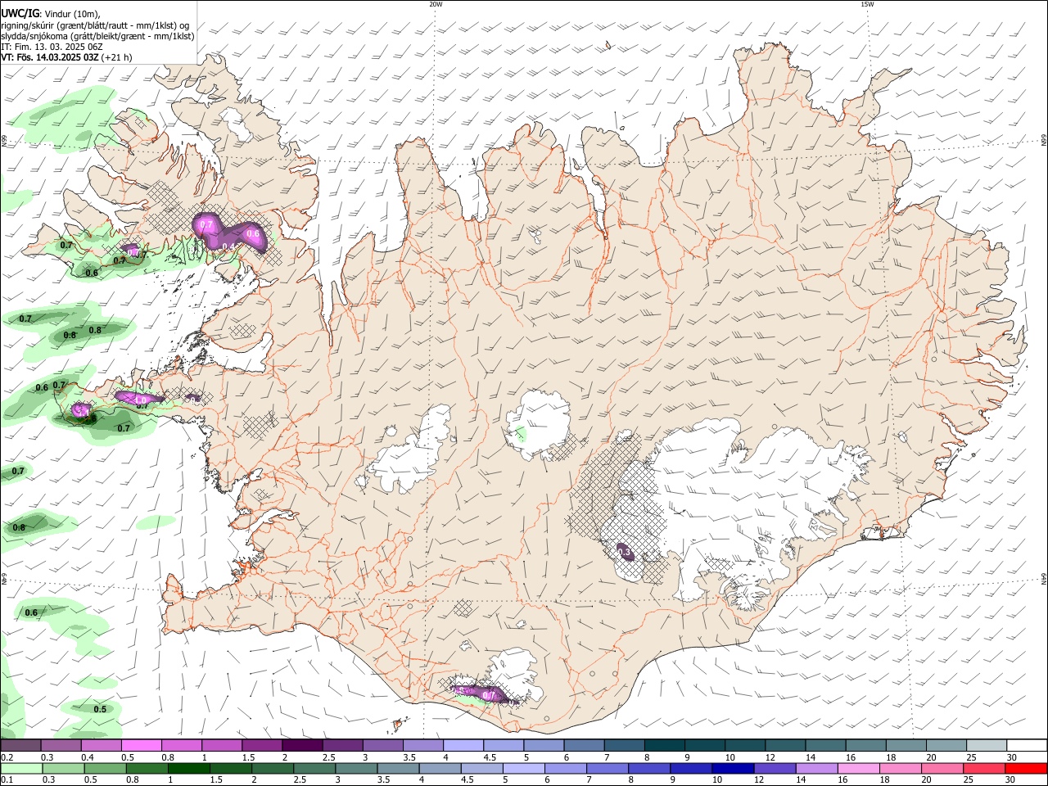Click the '15W' longitude label at the top
Viewport: 1048px width, 786px height.
(867, 4)
